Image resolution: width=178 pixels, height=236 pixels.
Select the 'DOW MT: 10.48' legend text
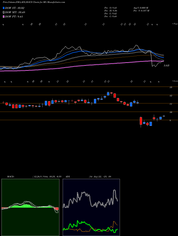(x=15, y=13)
